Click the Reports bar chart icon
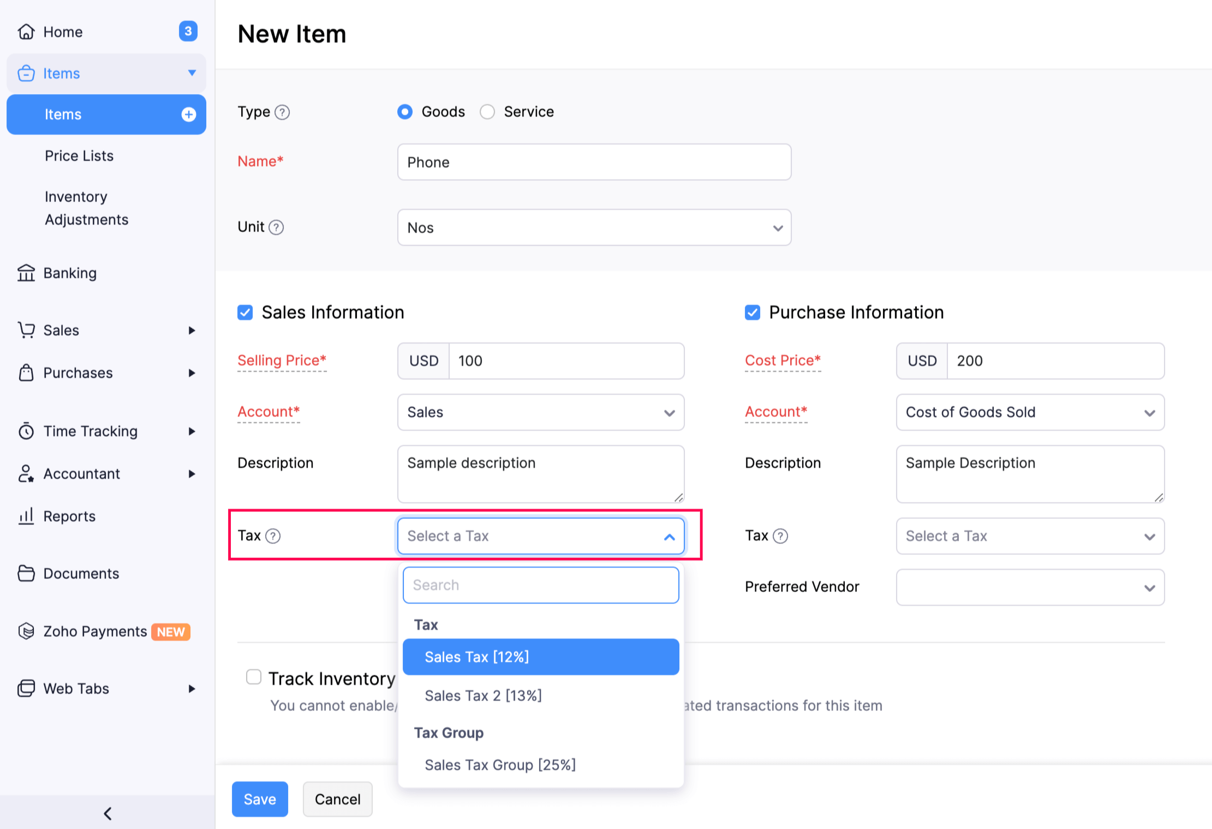This screenshot has height=829, width=1212. click(x=26, y=516)
